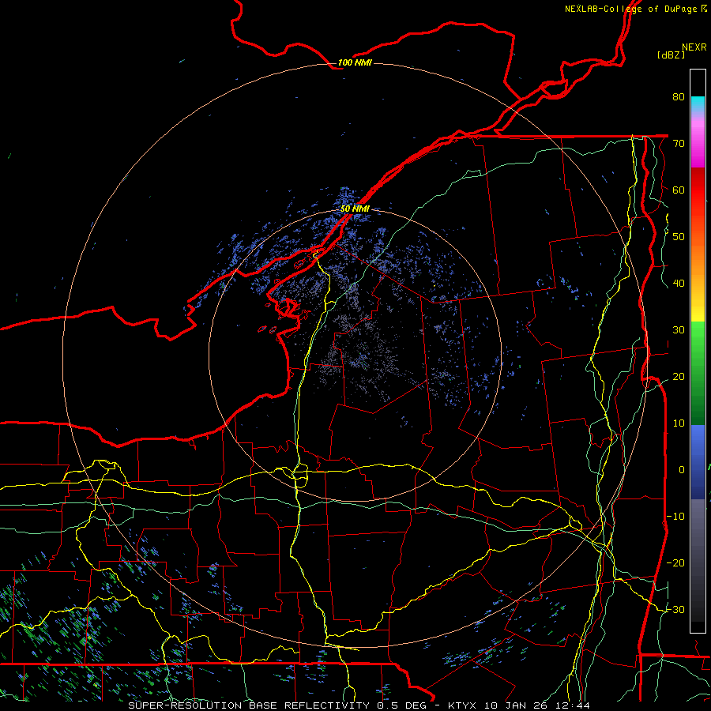This screenshot has width=711, height=711.
Task: Click the 60 value on dBZ scale
Action: (679, 190)
